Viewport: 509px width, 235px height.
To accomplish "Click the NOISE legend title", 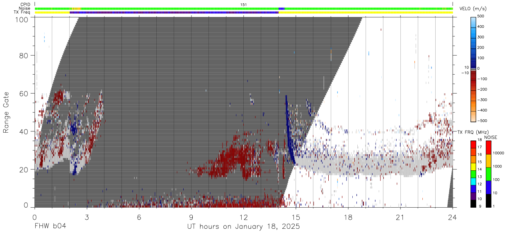I will (491, 137).
